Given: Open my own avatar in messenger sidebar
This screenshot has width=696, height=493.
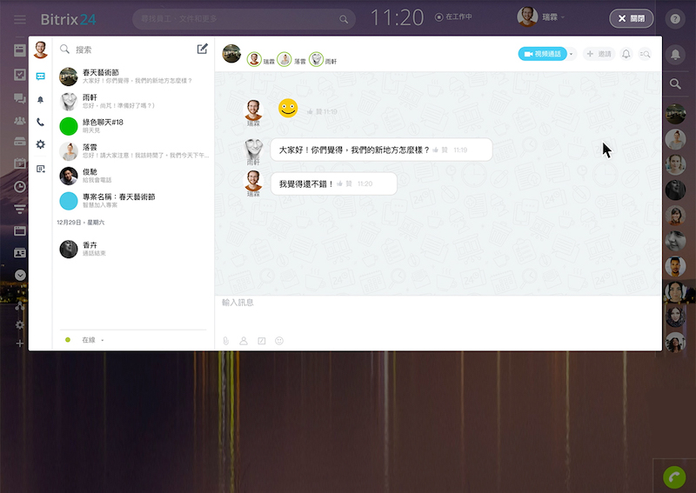Looking at the screenshot, I should click(40, 50).
